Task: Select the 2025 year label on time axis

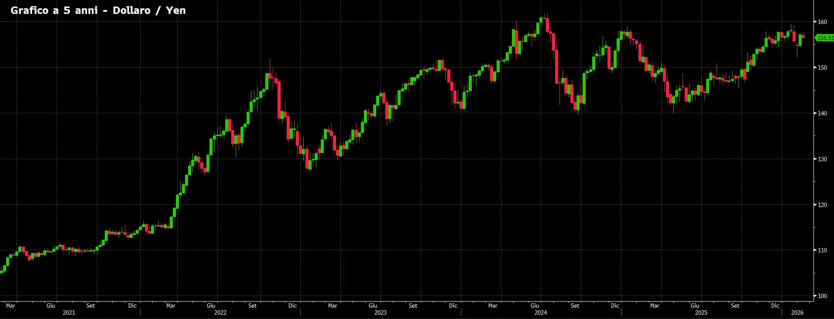Action: (x=701, y=312)
